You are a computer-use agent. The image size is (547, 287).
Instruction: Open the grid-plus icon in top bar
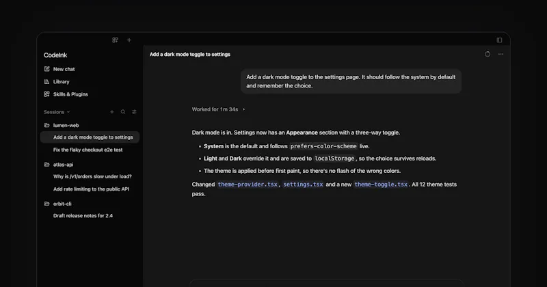115,40
